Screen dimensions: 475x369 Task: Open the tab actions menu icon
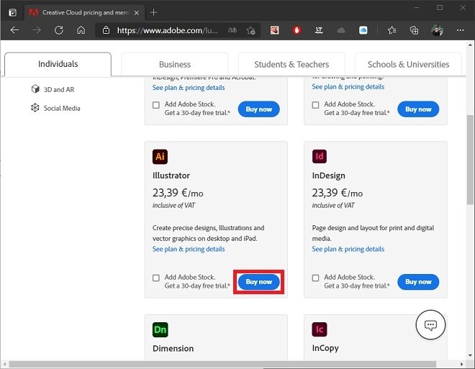click(x=12, y=12)
